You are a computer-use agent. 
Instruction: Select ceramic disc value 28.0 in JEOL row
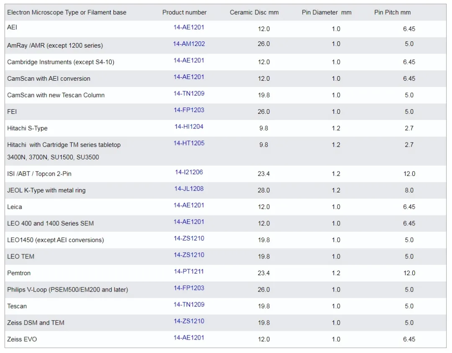(264, 190)
